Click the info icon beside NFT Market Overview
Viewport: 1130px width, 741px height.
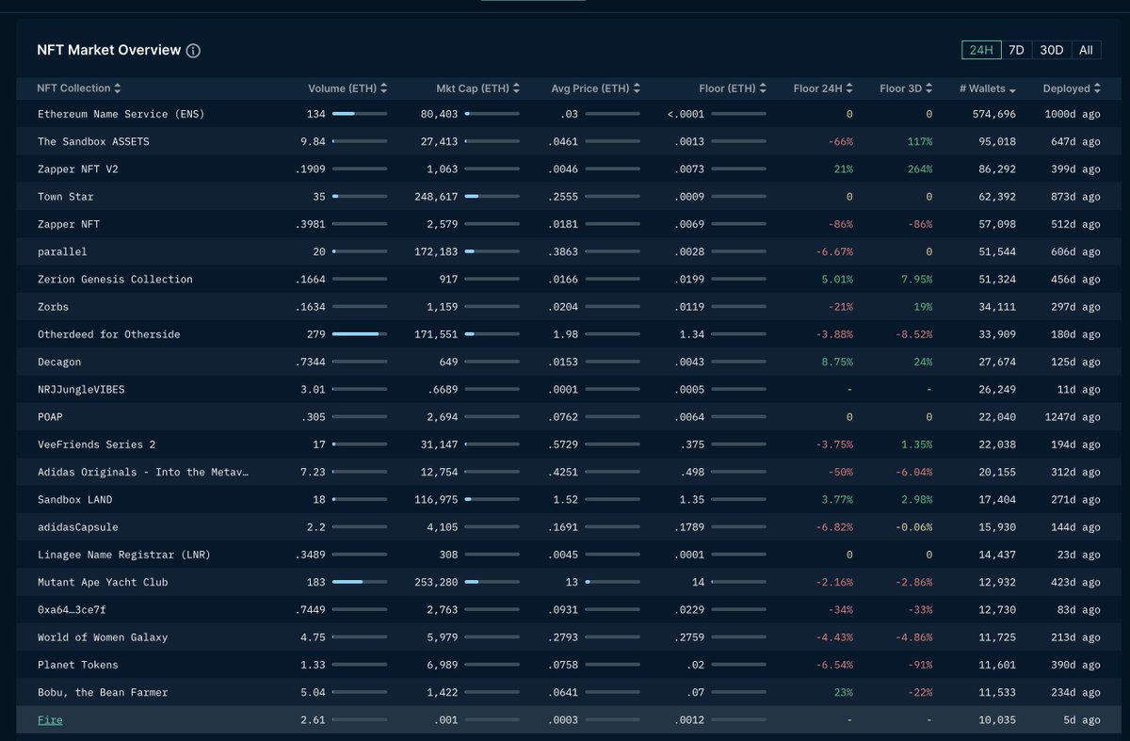tap(193, 51)
